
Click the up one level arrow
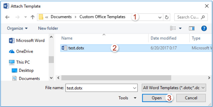coord(33,17)
